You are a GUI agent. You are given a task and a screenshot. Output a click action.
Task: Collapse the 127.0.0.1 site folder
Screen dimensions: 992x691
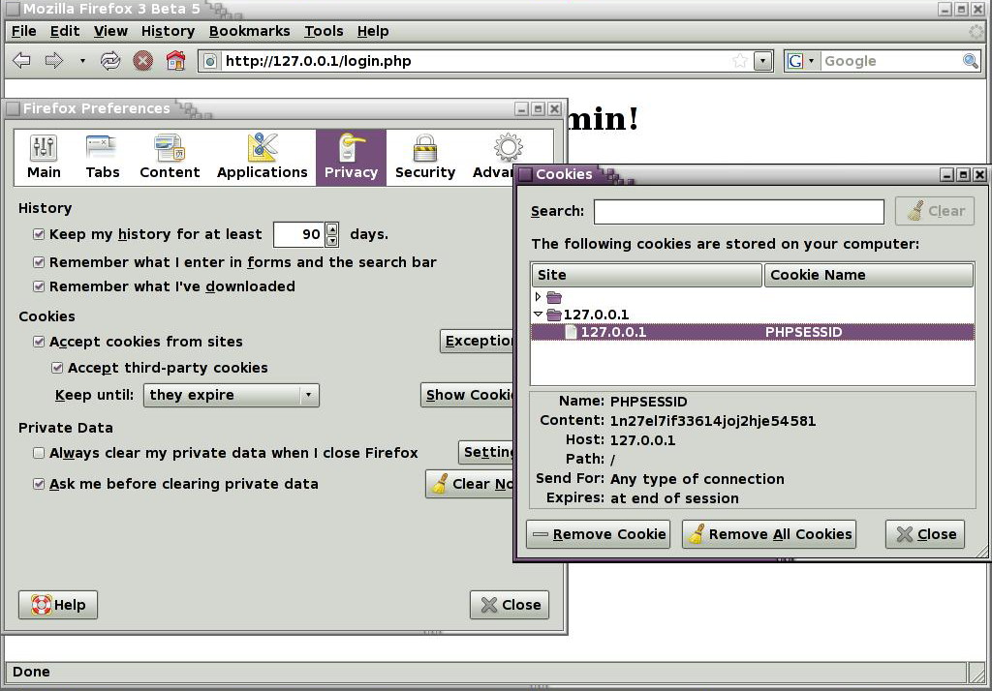click(538, 315)
